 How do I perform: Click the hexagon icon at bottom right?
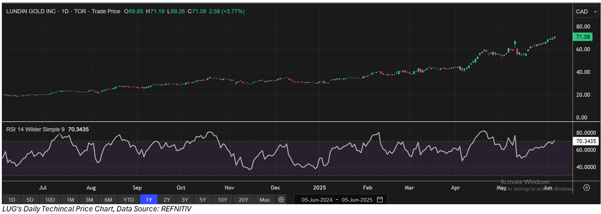point(586,188)
